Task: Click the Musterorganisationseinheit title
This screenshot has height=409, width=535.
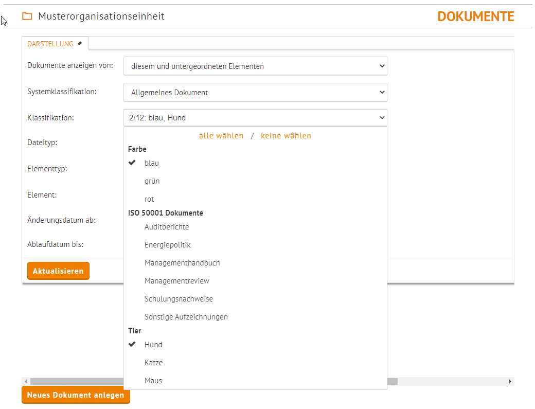Action: tap(101, 16)
